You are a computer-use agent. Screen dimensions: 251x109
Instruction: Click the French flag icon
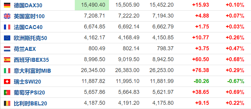(x=7, y=27)
